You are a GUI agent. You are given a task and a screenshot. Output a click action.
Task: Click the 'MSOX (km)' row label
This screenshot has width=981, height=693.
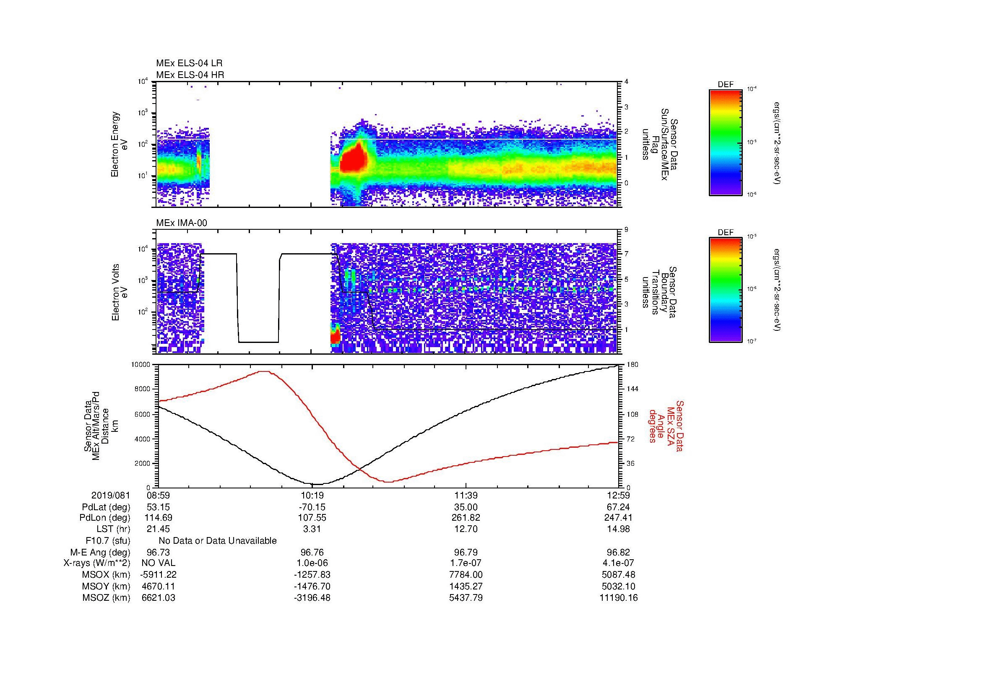[106, 575]
